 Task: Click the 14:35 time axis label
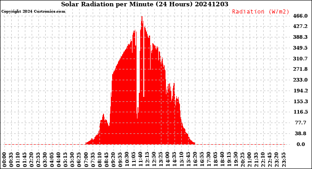(x=175, y=160)
